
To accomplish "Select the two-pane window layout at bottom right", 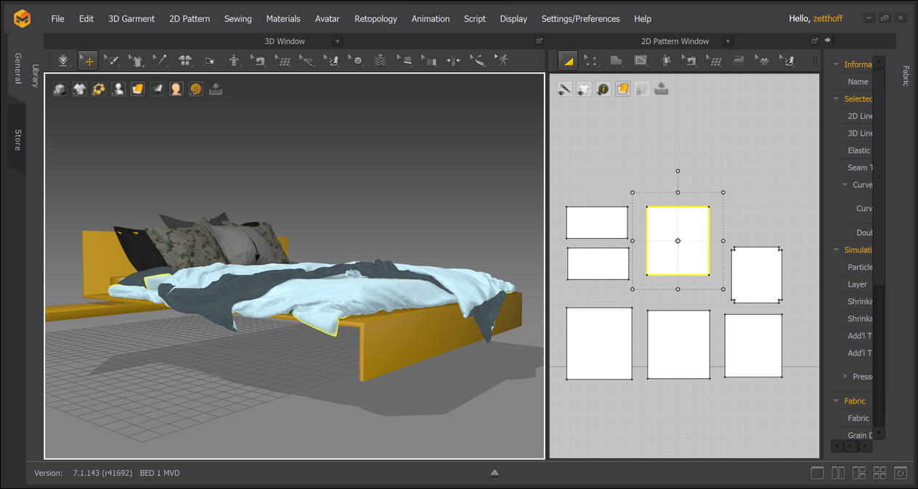I will pos(838,472).
